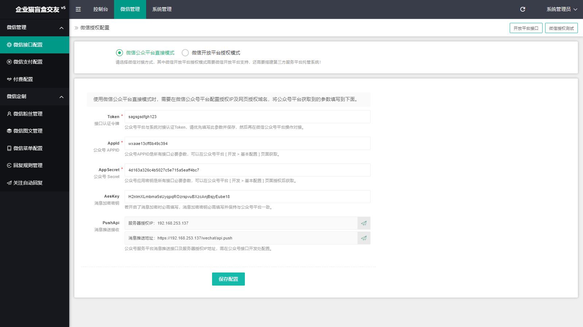
Task: Click the refresh icon in top bar
Action: (x=523, y=9)
